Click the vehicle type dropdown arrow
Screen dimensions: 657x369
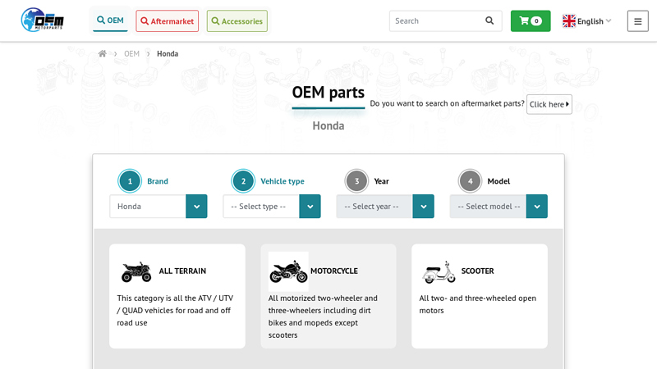click(x=310, y=207)
